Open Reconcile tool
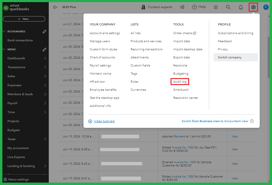Image resolution: width=272 pixels, height=185 pixels. 180,66
